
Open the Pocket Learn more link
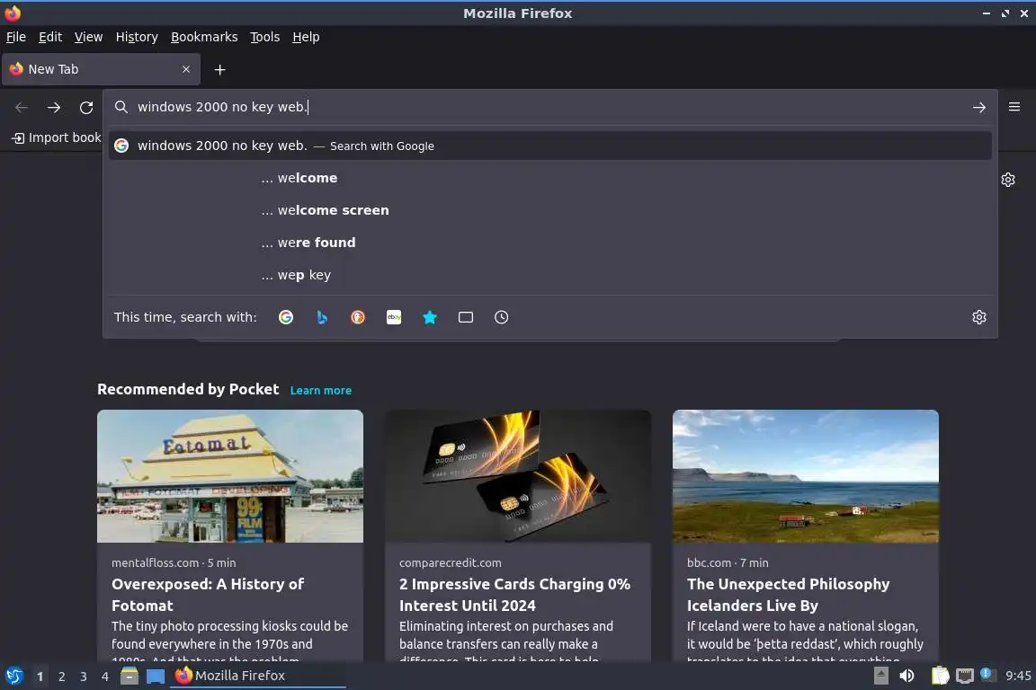tap(320, 390)
